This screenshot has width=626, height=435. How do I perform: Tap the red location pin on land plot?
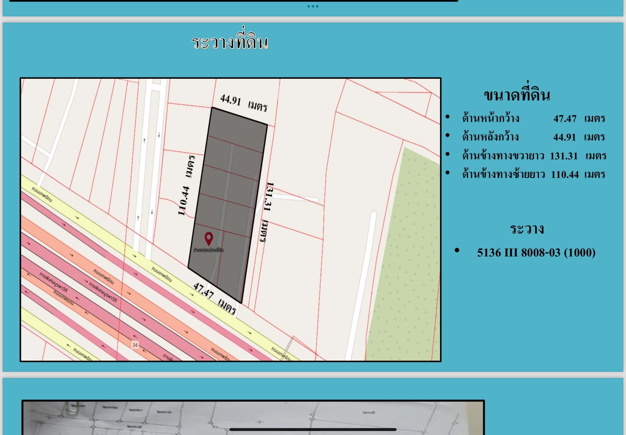point(209,239)
